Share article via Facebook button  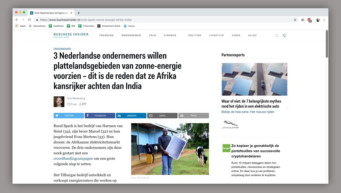(100, 116)
